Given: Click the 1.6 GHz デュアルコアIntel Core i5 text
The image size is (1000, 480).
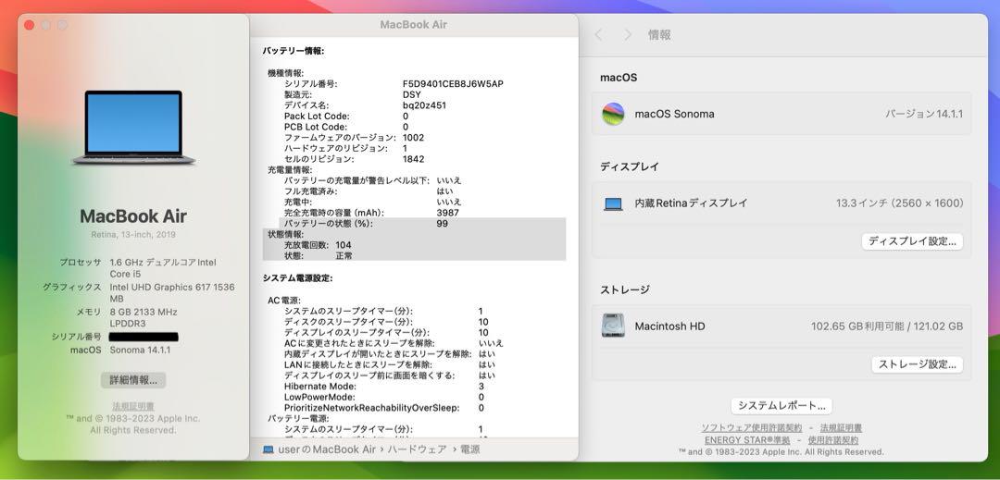Looking at the screenshot, I should pos(163,268).
